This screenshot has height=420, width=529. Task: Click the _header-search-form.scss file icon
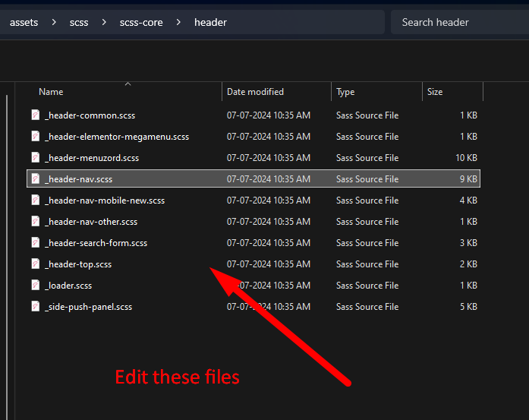point(36,243)
